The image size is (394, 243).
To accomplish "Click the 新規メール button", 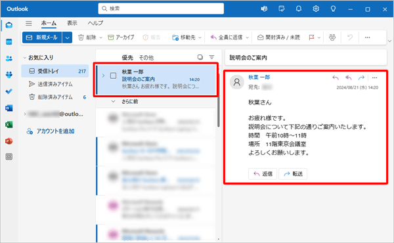I will 42,37.
